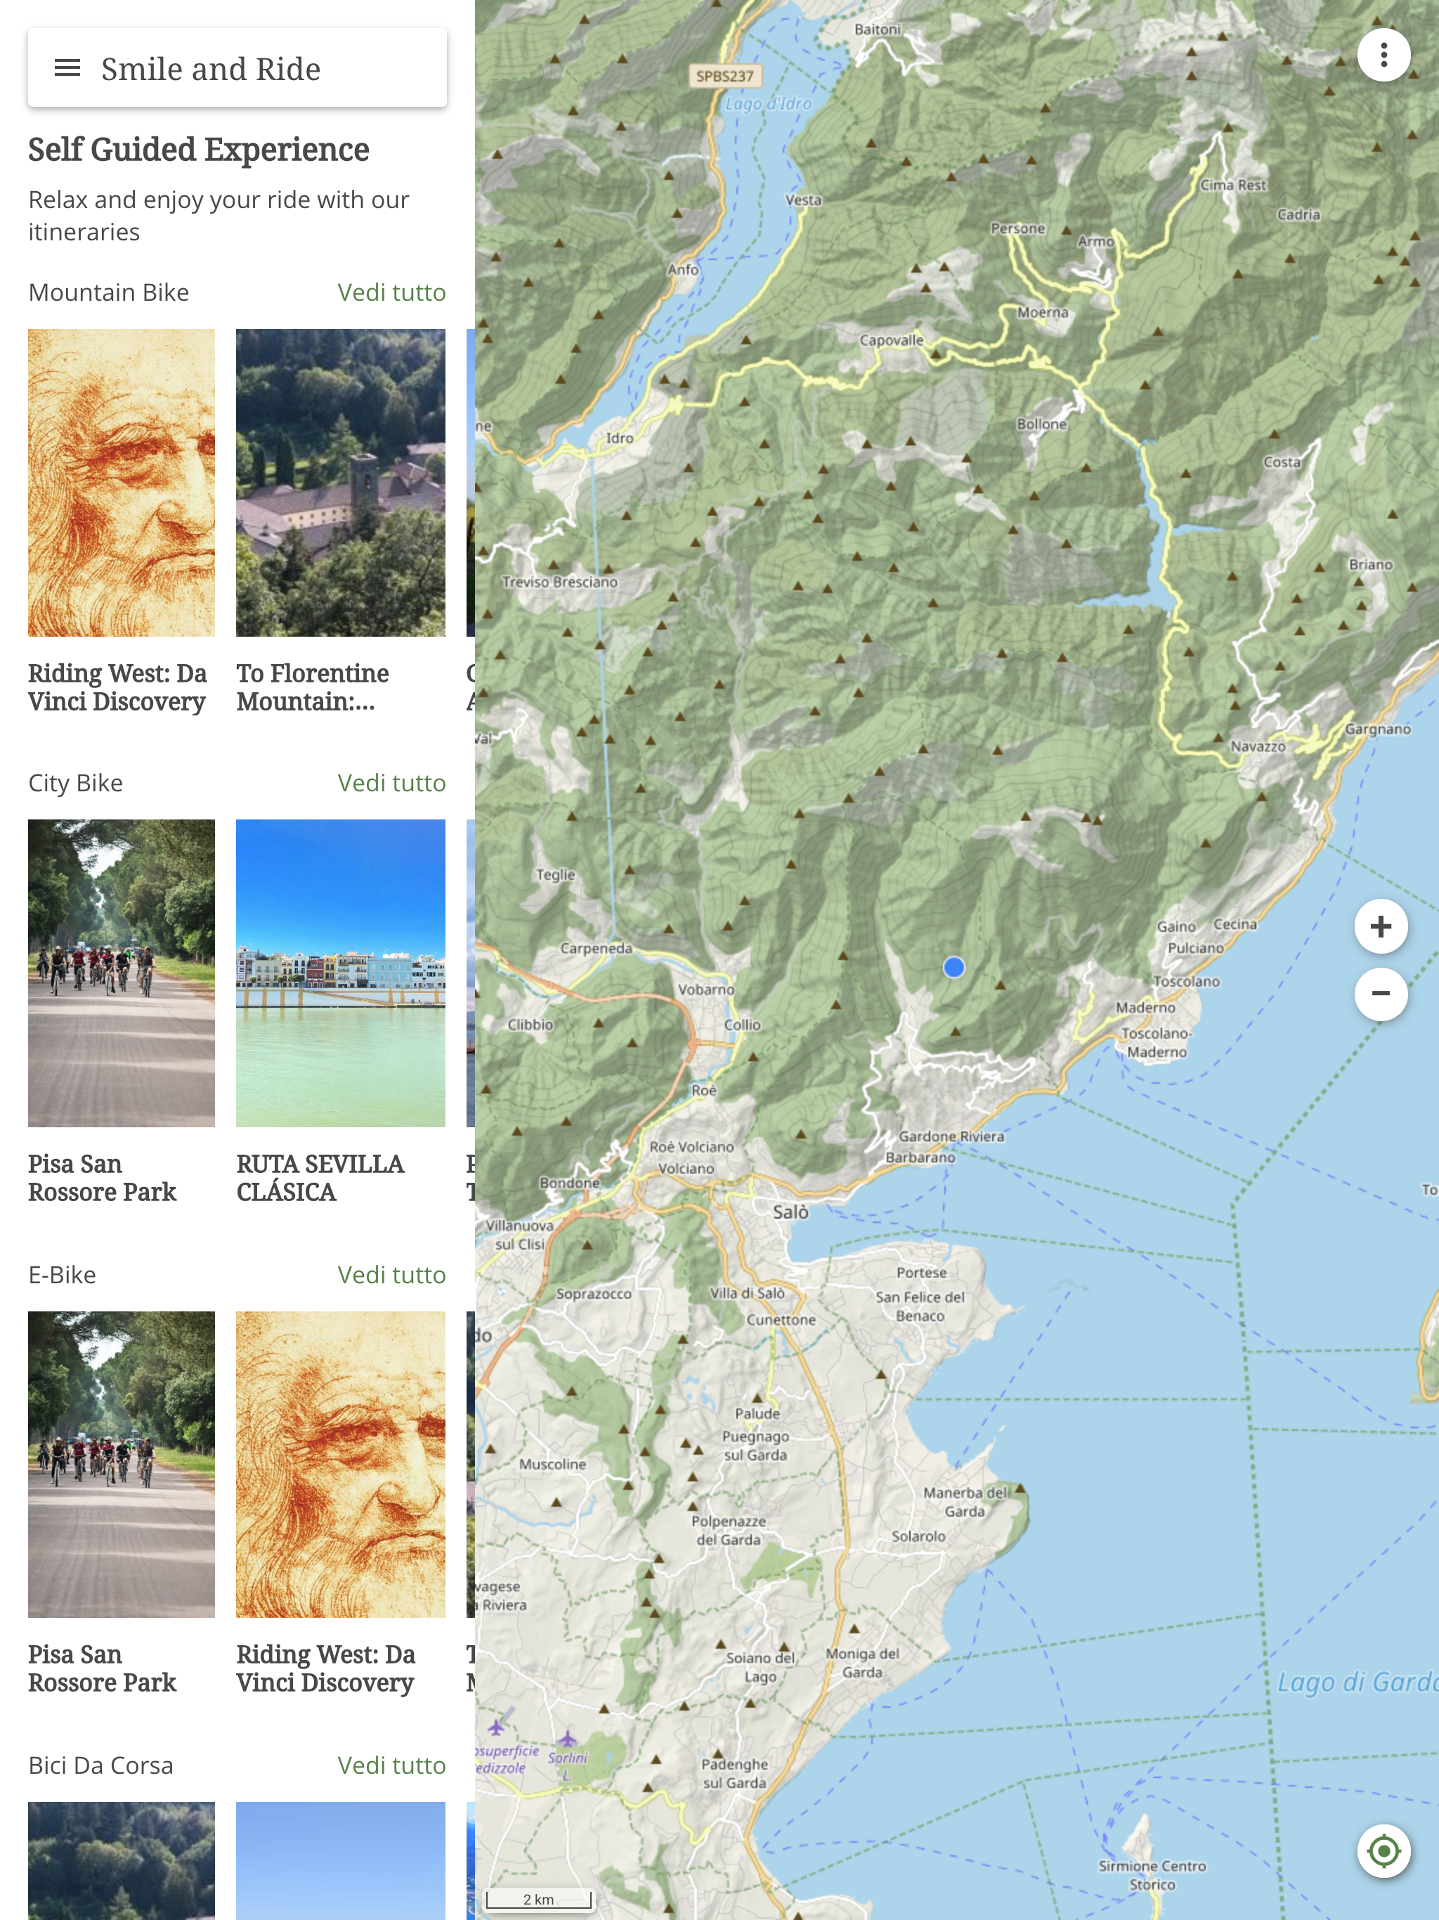
Task: Click the 'Padenghe sul Garda' map label
Action: (734, 1773)
